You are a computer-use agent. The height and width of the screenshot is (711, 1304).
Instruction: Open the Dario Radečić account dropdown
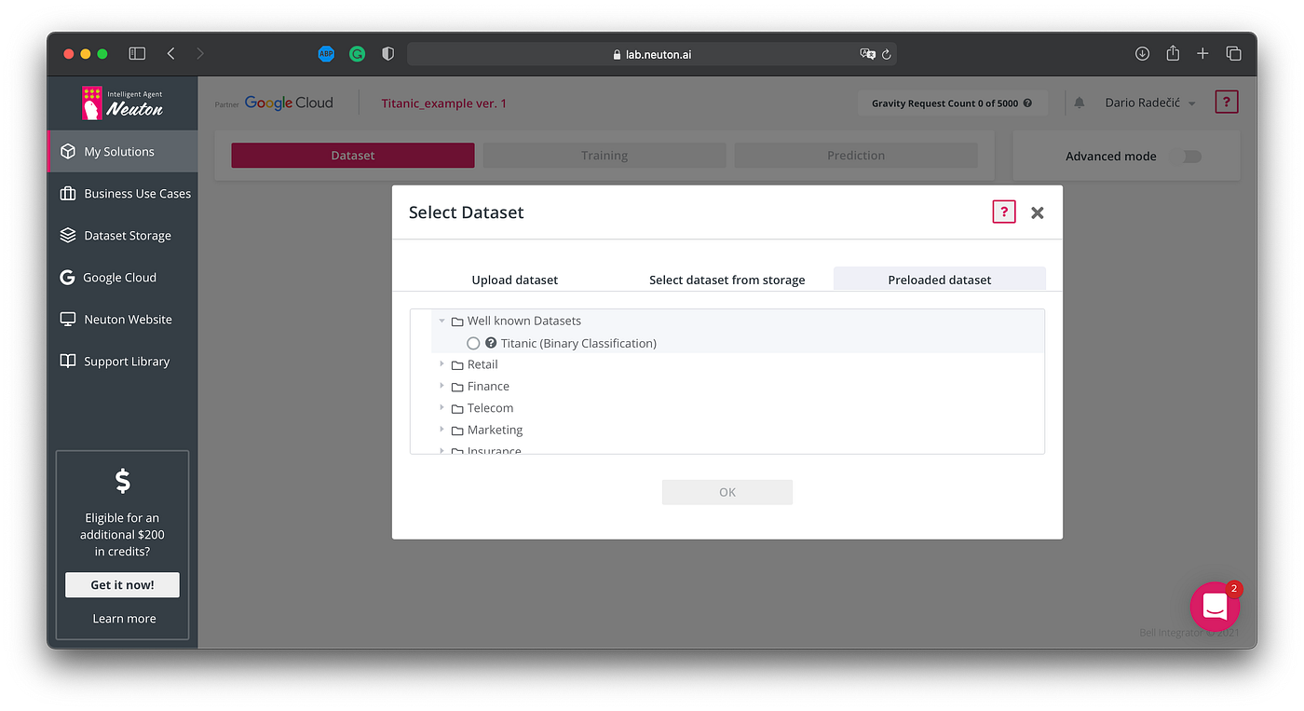coord(1145,103)
